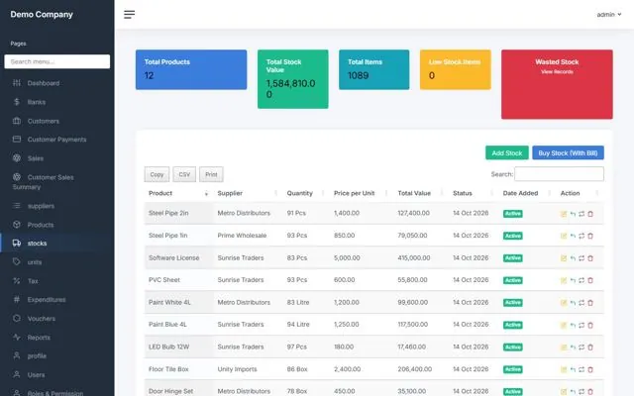Viewport: 634px width, 396px height.
Task: Click the Total Products blue card
Action: coord(191,69)
